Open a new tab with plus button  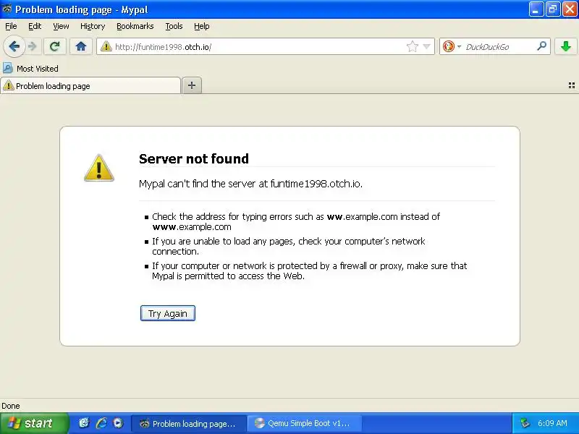click(192, 85)
